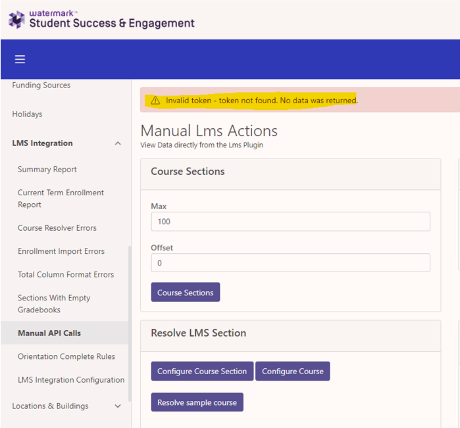Open the hamburger navigation menu

coord(20,59)
